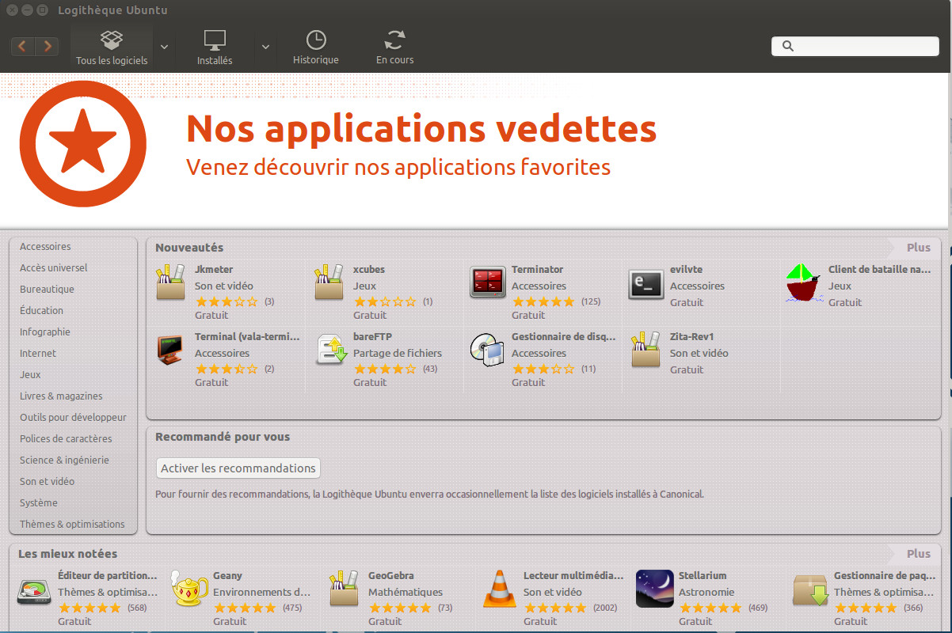The image size is (952, 633).
Task: Open the VLC traffic cone icon
Action: 499,589
